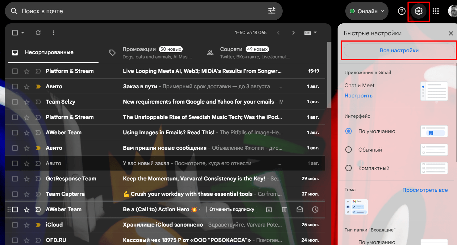This screenshot has height=245, width=457.
Task: Toggle importance marker on iCloud email
Action: pyautogui.click(x=38, y=225)
